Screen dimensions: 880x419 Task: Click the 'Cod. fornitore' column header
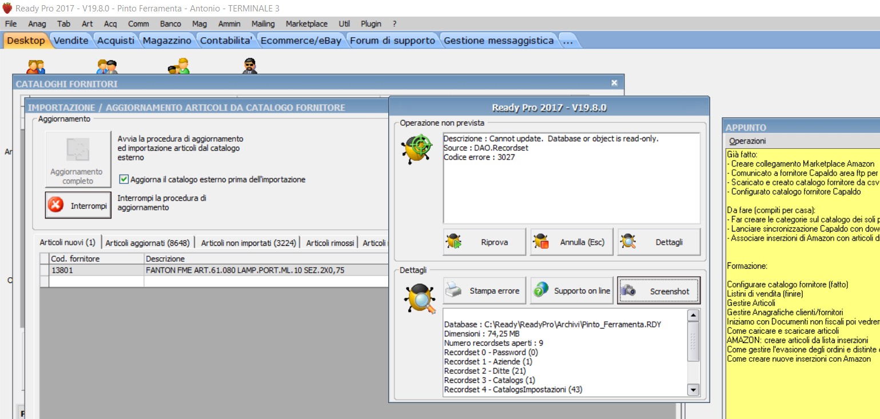(96, 259)
